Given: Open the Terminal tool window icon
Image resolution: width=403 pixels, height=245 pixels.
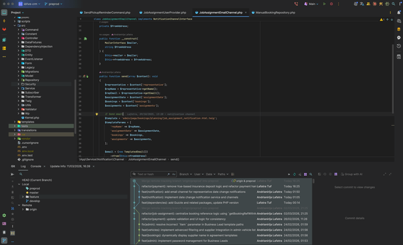Looking at the screenshot, I should pyautogui.click(x=4, y=224).
